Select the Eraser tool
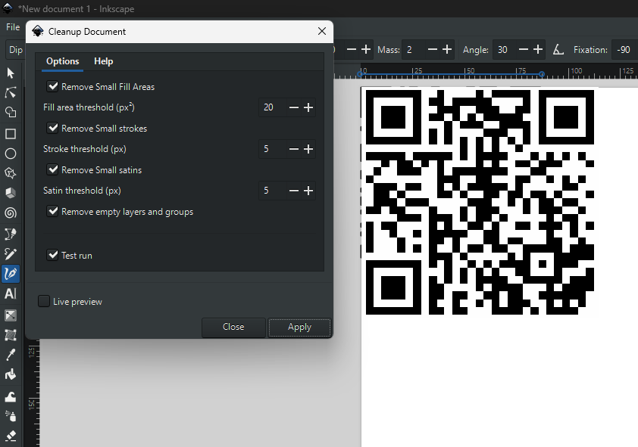This screenshot has width=638, height=447. (11, 435)
